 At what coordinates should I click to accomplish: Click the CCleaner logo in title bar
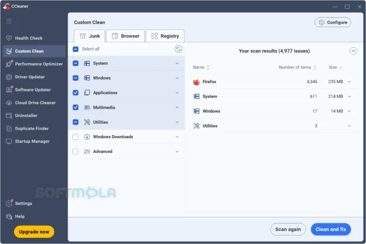(x=7, y=6)
